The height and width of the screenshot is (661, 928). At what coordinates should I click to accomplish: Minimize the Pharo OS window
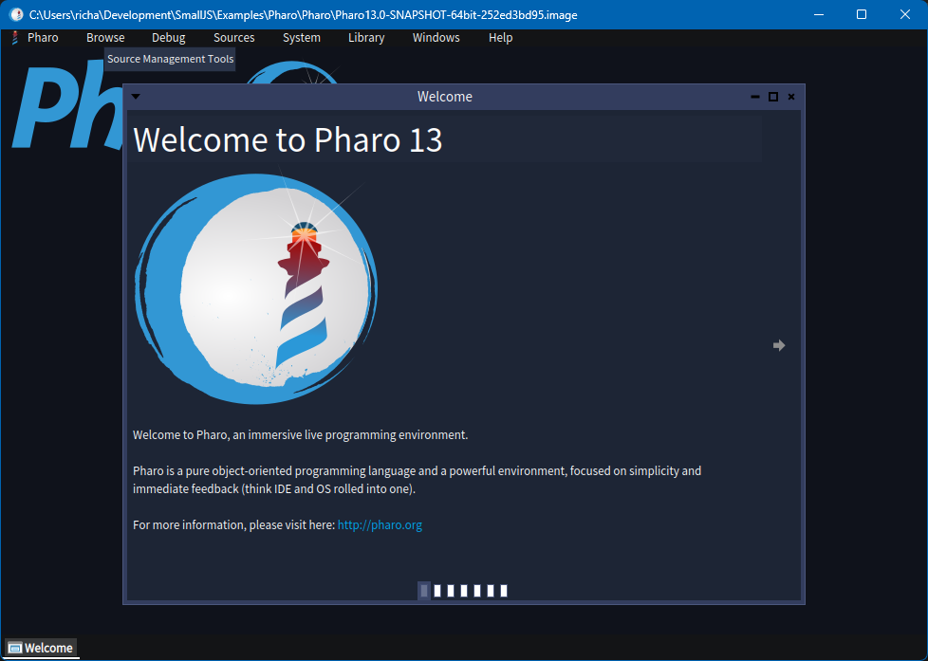coord(819,15)
